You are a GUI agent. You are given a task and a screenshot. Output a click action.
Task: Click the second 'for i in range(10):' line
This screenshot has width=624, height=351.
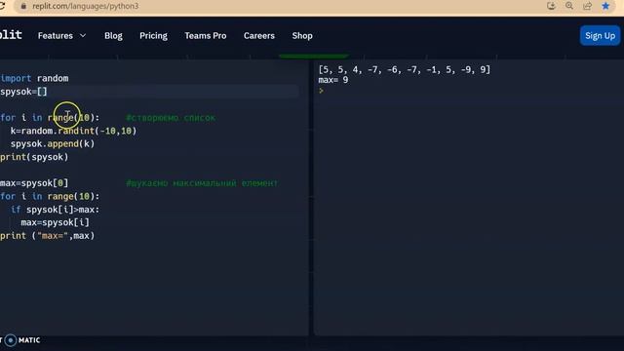(x=50, y=197)
